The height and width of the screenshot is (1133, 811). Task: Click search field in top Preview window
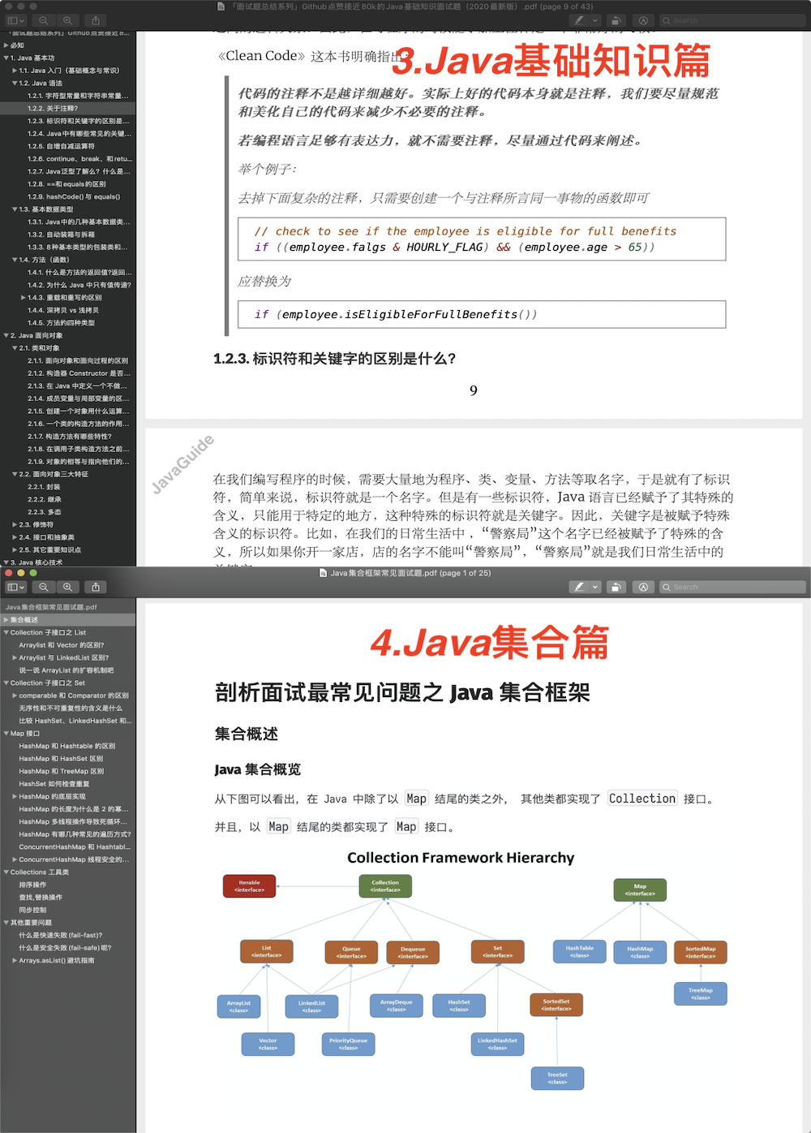pos(732,20)
